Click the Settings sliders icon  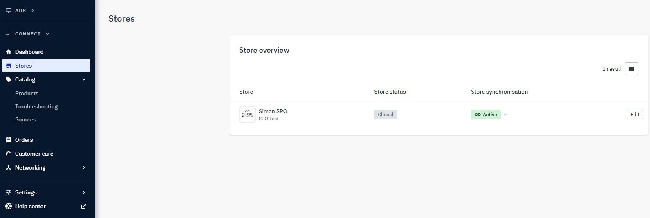click(x=9, y=192)
